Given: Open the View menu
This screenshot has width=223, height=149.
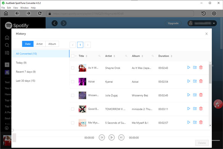Looking at the screenshot, I should coord(16,8).
